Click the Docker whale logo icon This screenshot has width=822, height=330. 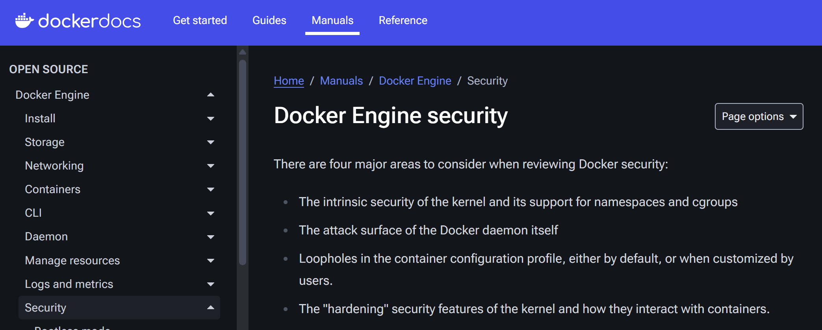point(24,20)
